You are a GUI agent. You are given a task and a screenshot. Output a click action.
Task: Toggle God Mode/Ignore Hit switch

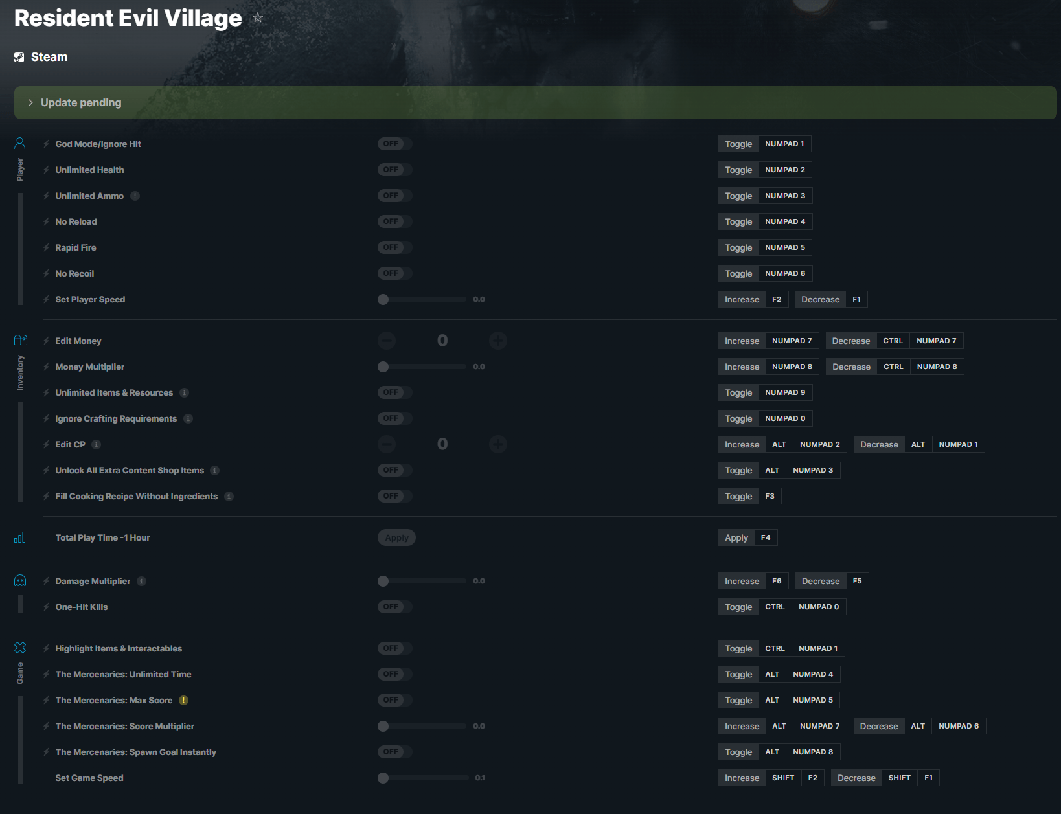click(395, 144)
